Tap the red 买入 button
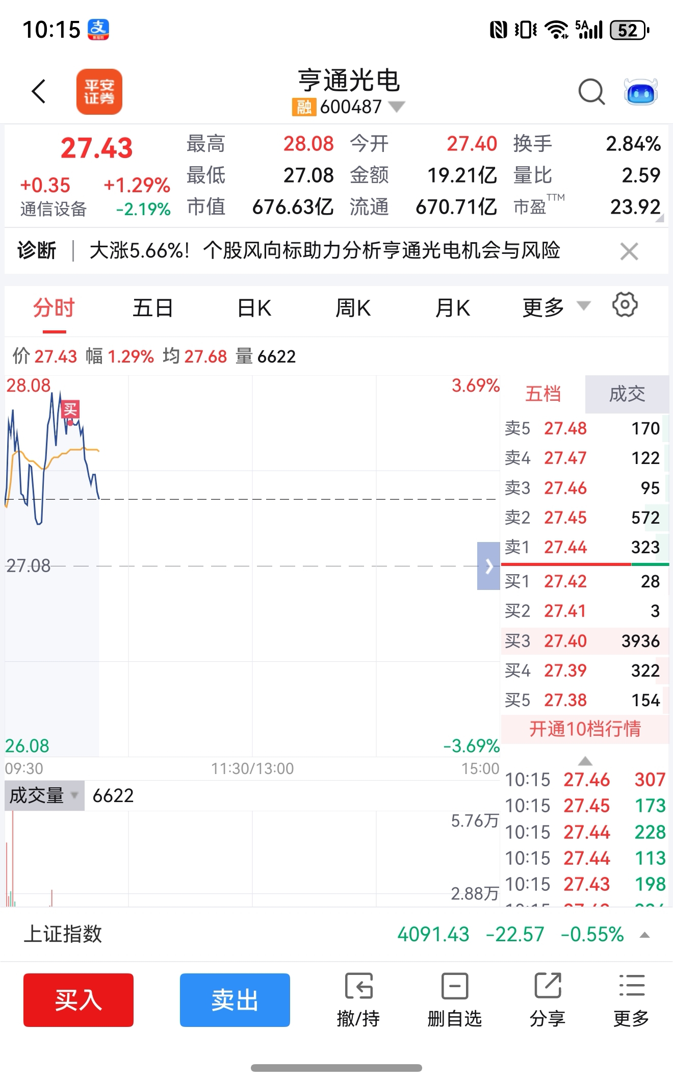 [x=79, y=1000]
